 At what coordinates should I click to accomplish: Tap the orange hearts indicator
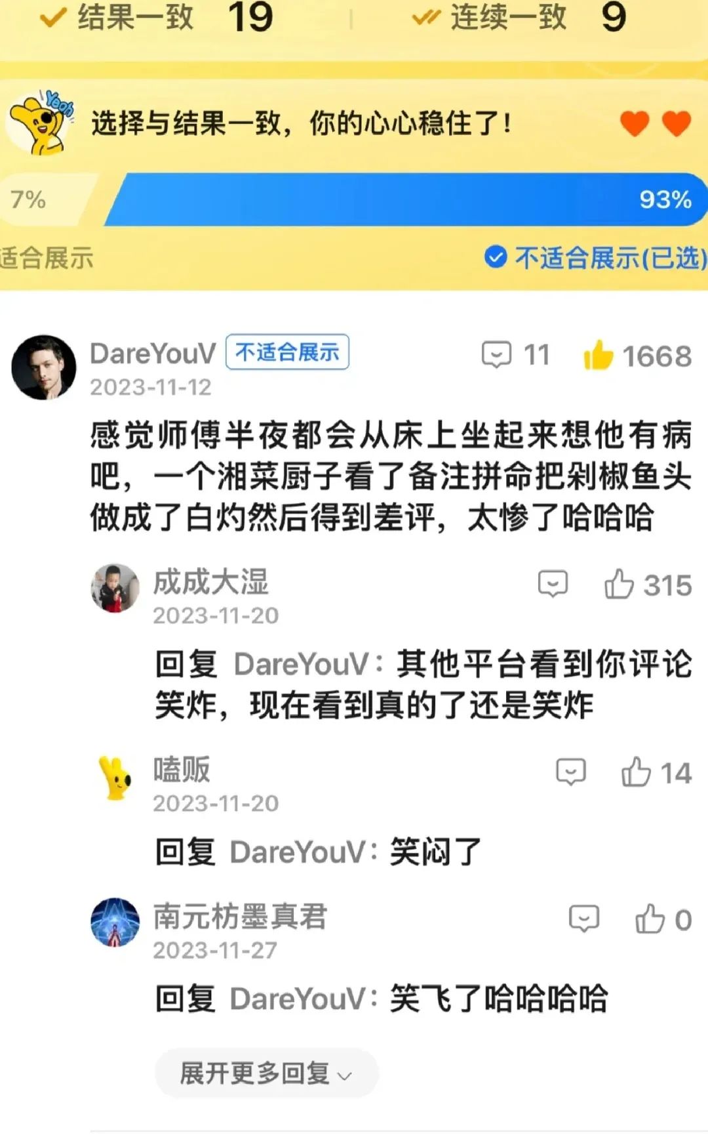coord(656,123)
